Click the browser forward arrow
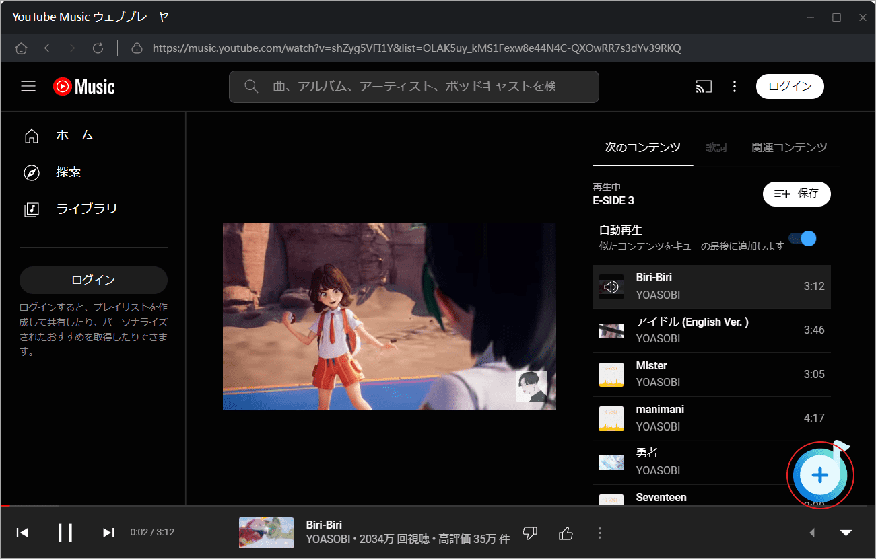The height and width of the screenshot is (559, 876). [73, 48]
